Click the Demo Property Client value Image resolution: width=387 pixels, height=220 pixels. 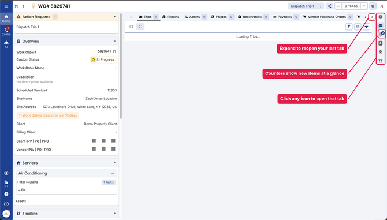coord(100,124)
